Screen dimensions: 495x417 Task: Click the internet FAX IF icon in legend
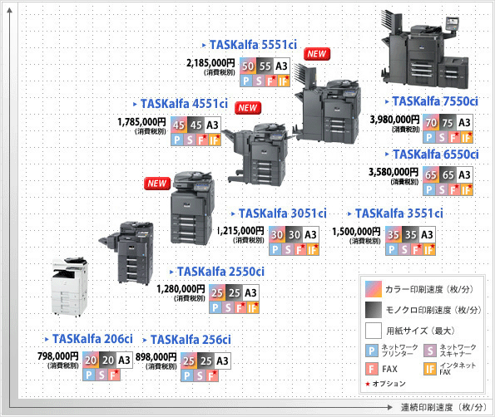[430, 369]
